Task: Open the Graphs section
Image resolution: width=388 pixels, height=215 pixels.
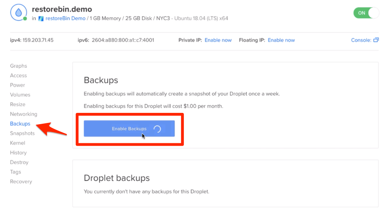Action: pyautogui.click(x=18, y=66)
